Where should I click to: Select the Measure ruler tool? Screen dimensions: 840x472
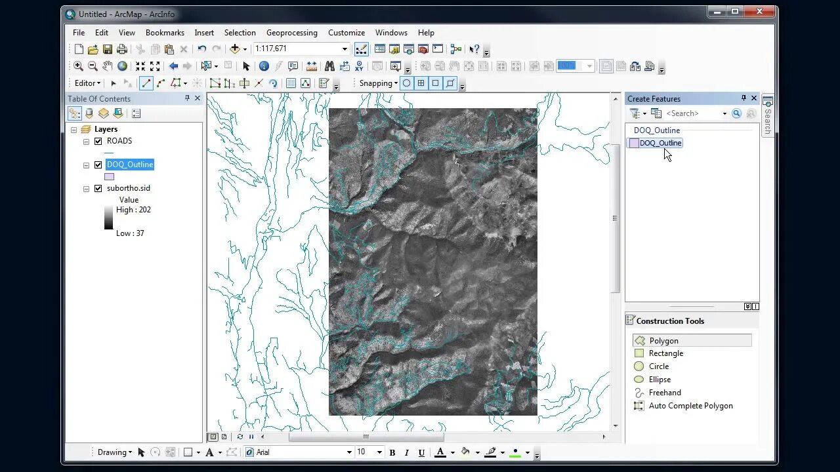[x=312, y=66]
